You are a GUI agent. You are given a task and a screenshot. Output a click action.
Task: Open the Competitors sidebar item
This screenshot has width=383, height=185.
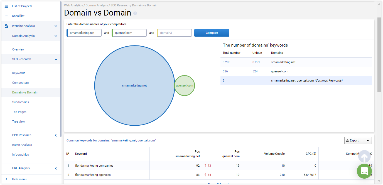[20, 83]
